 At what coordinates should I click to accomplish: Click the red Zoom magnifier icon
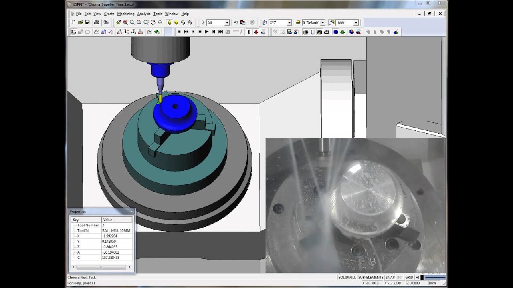125,22
